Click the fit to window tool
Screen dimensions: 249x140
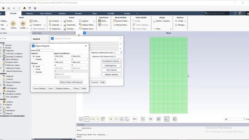(x=103, y=119)
